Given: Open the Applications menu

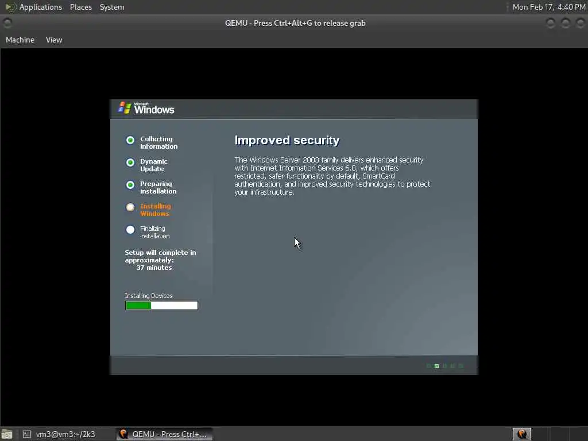Looking at the screenshot, I should coord(41,7).
